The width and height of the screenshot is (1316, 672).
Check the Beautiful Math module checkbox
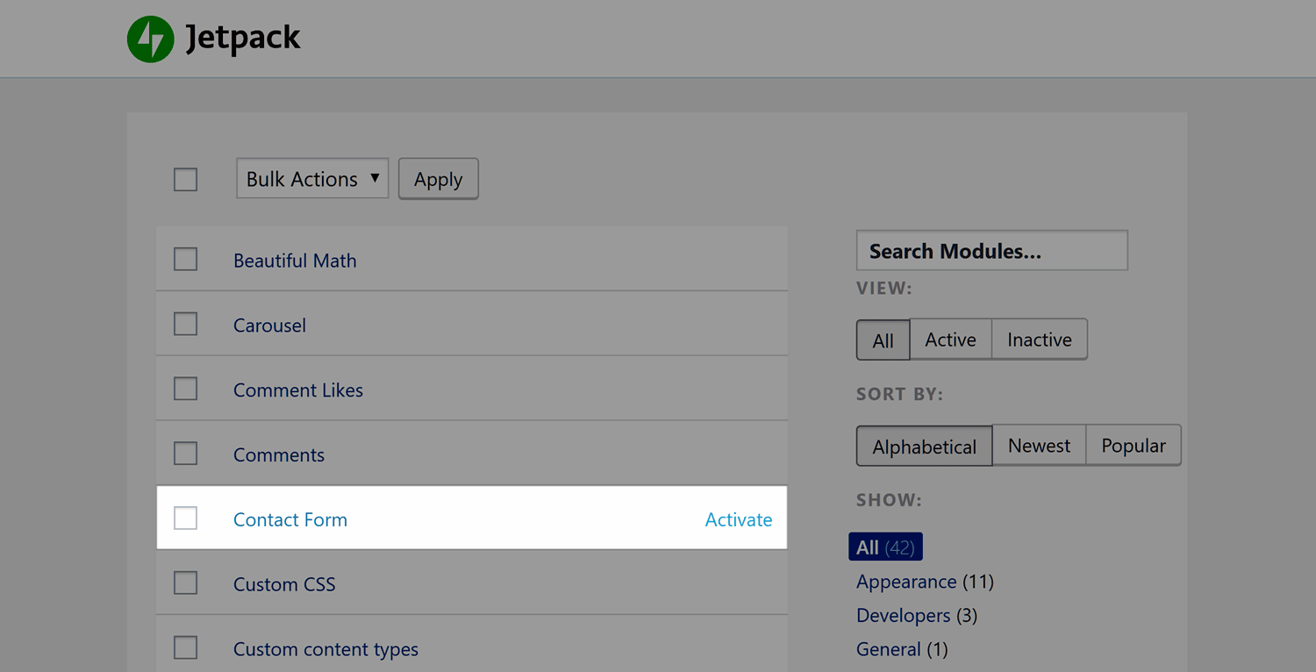click(x=185, y=260)
